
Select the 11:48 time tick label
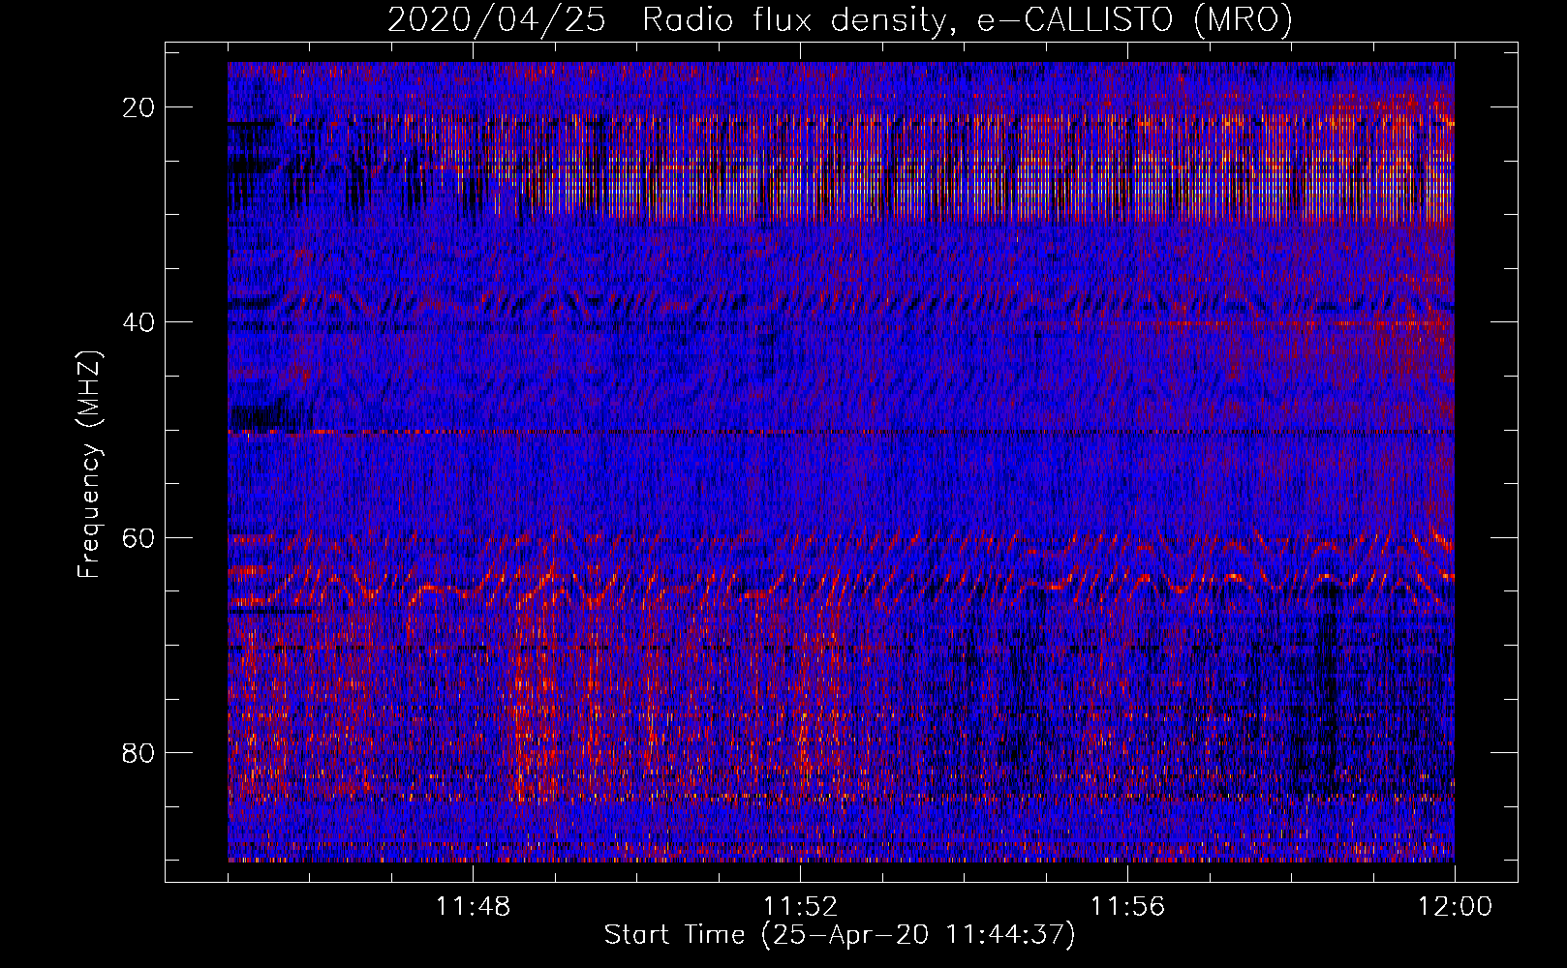coord(473,907)
